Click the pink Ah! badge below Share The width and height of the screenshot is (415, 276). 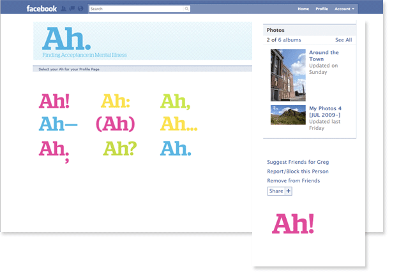pyautogui.click(x=293, y=224)
